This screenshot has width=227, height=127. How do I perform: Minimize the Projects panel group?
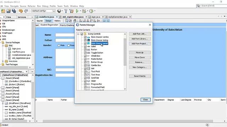coord(32,17)
